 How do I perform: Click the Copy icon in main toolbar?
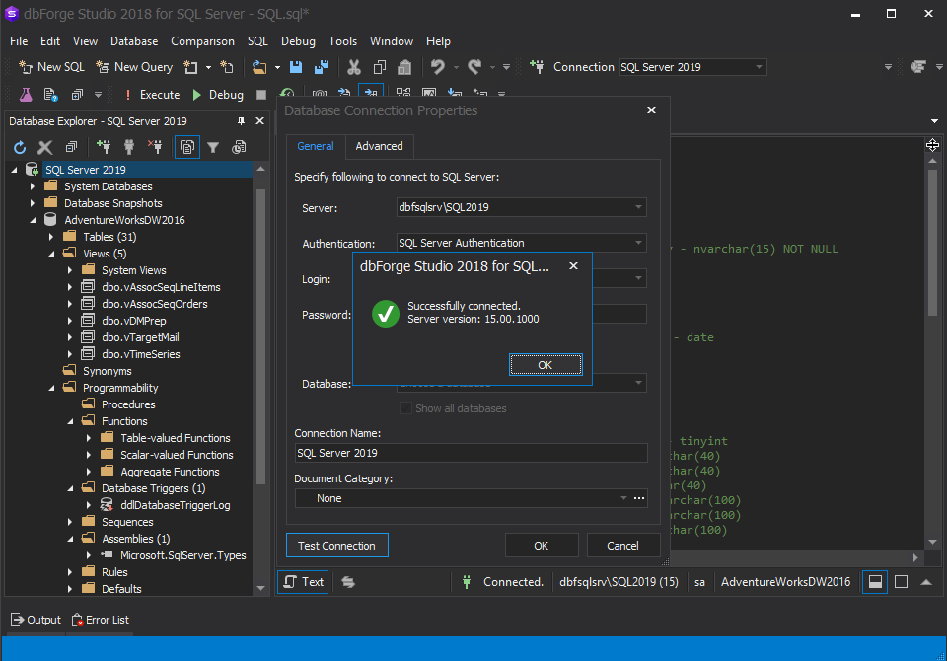379,67
